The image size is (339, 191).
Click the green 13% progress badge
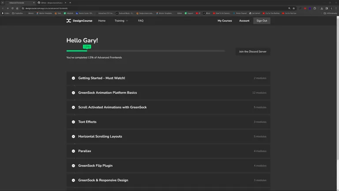pos(87,46)
